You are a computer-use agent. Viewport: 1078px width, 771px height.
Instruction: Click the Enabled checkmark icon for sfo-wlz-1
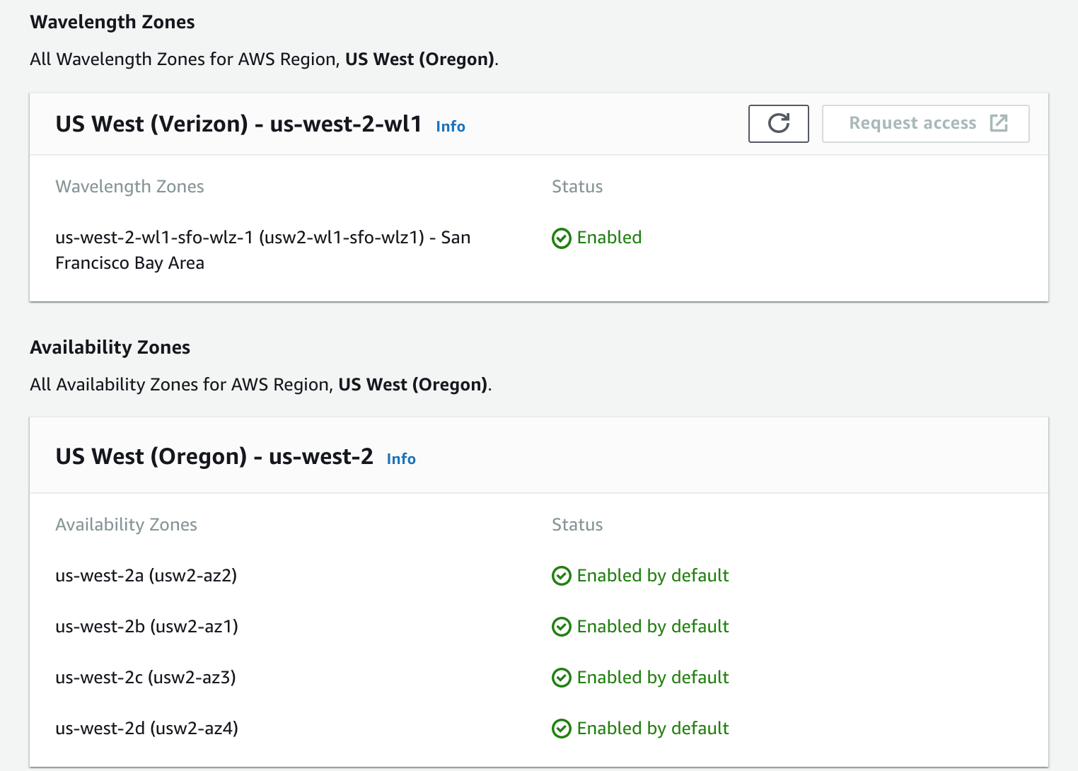[x=562, y=238]
